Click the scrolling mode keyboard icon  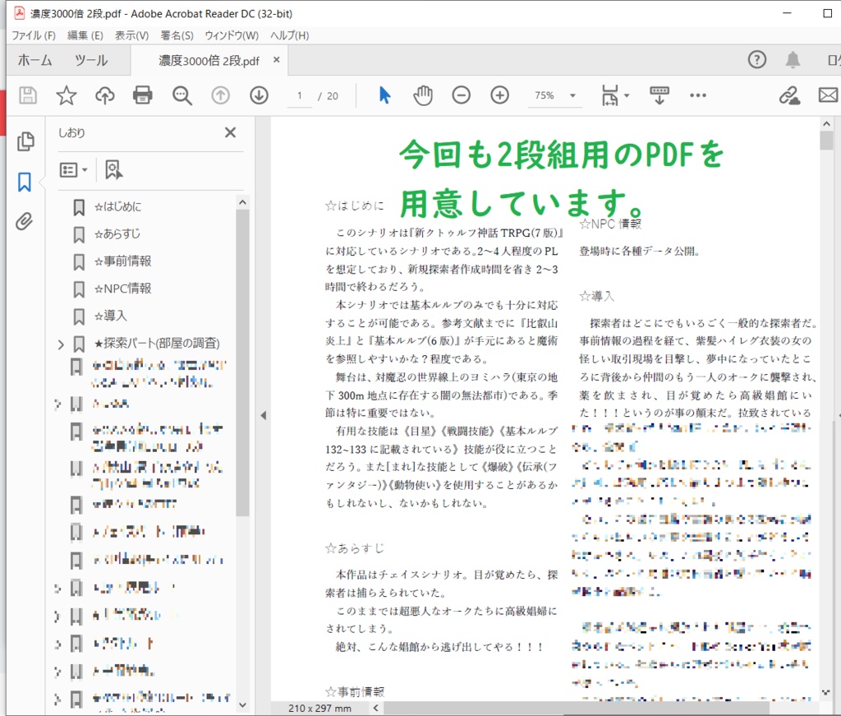coord(659,95)
